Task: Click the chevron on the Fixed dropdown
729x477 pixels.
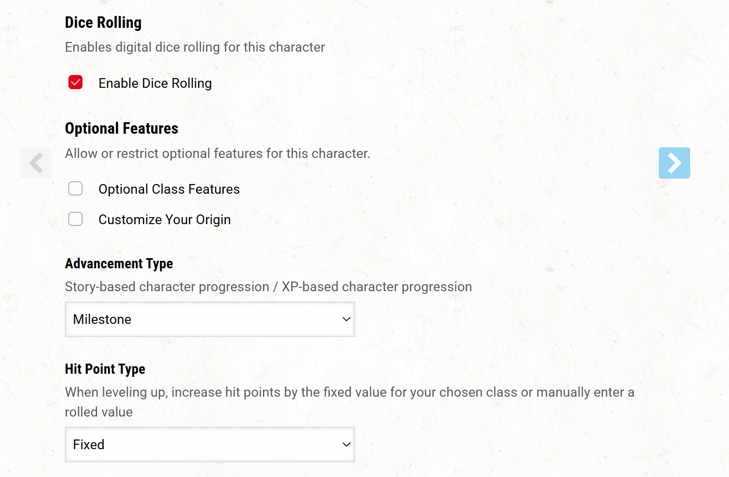Action: click(x=346, y=444)
